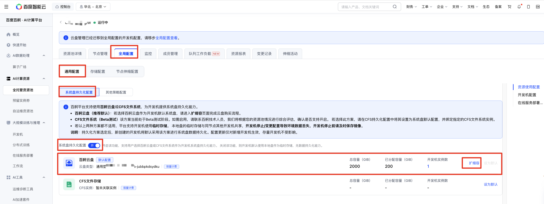Click the info icon in the persistence description box
The width and height of the screenshot is (544, 204).
pos(66,107)
